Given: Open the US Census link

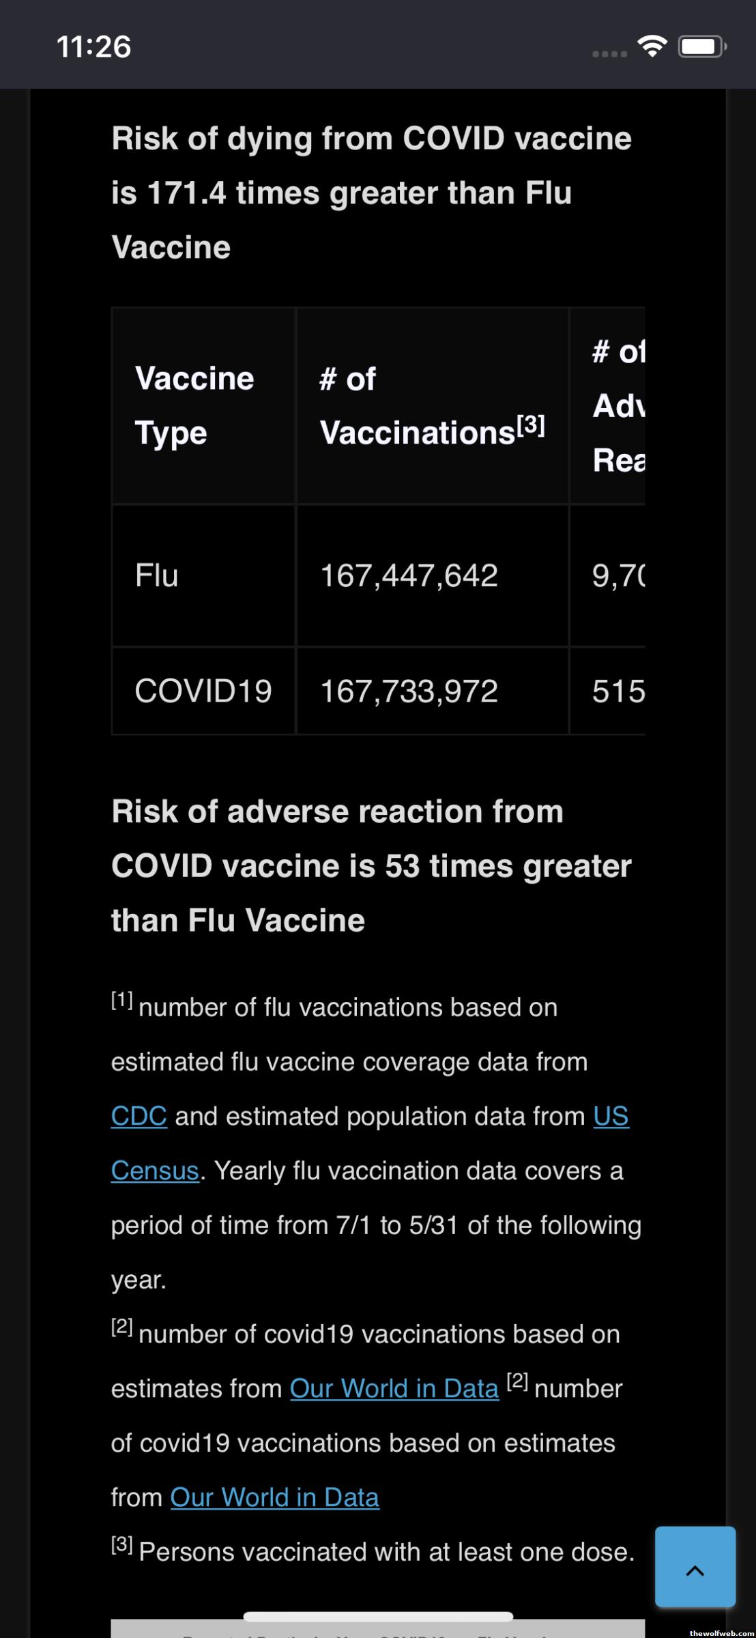Looking at the screenshot, I should click(611, 1117).
